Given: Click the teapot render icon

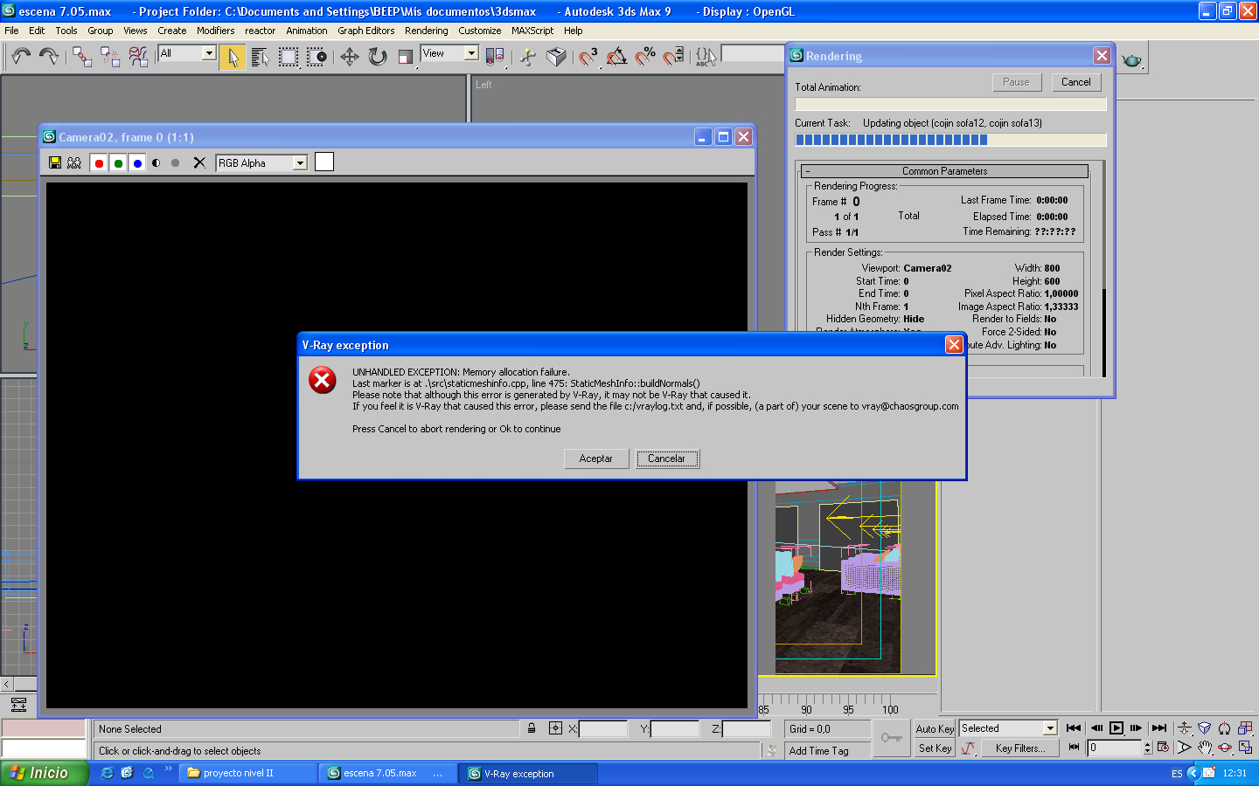Looking at the screenshot, I should [1132, 59].
